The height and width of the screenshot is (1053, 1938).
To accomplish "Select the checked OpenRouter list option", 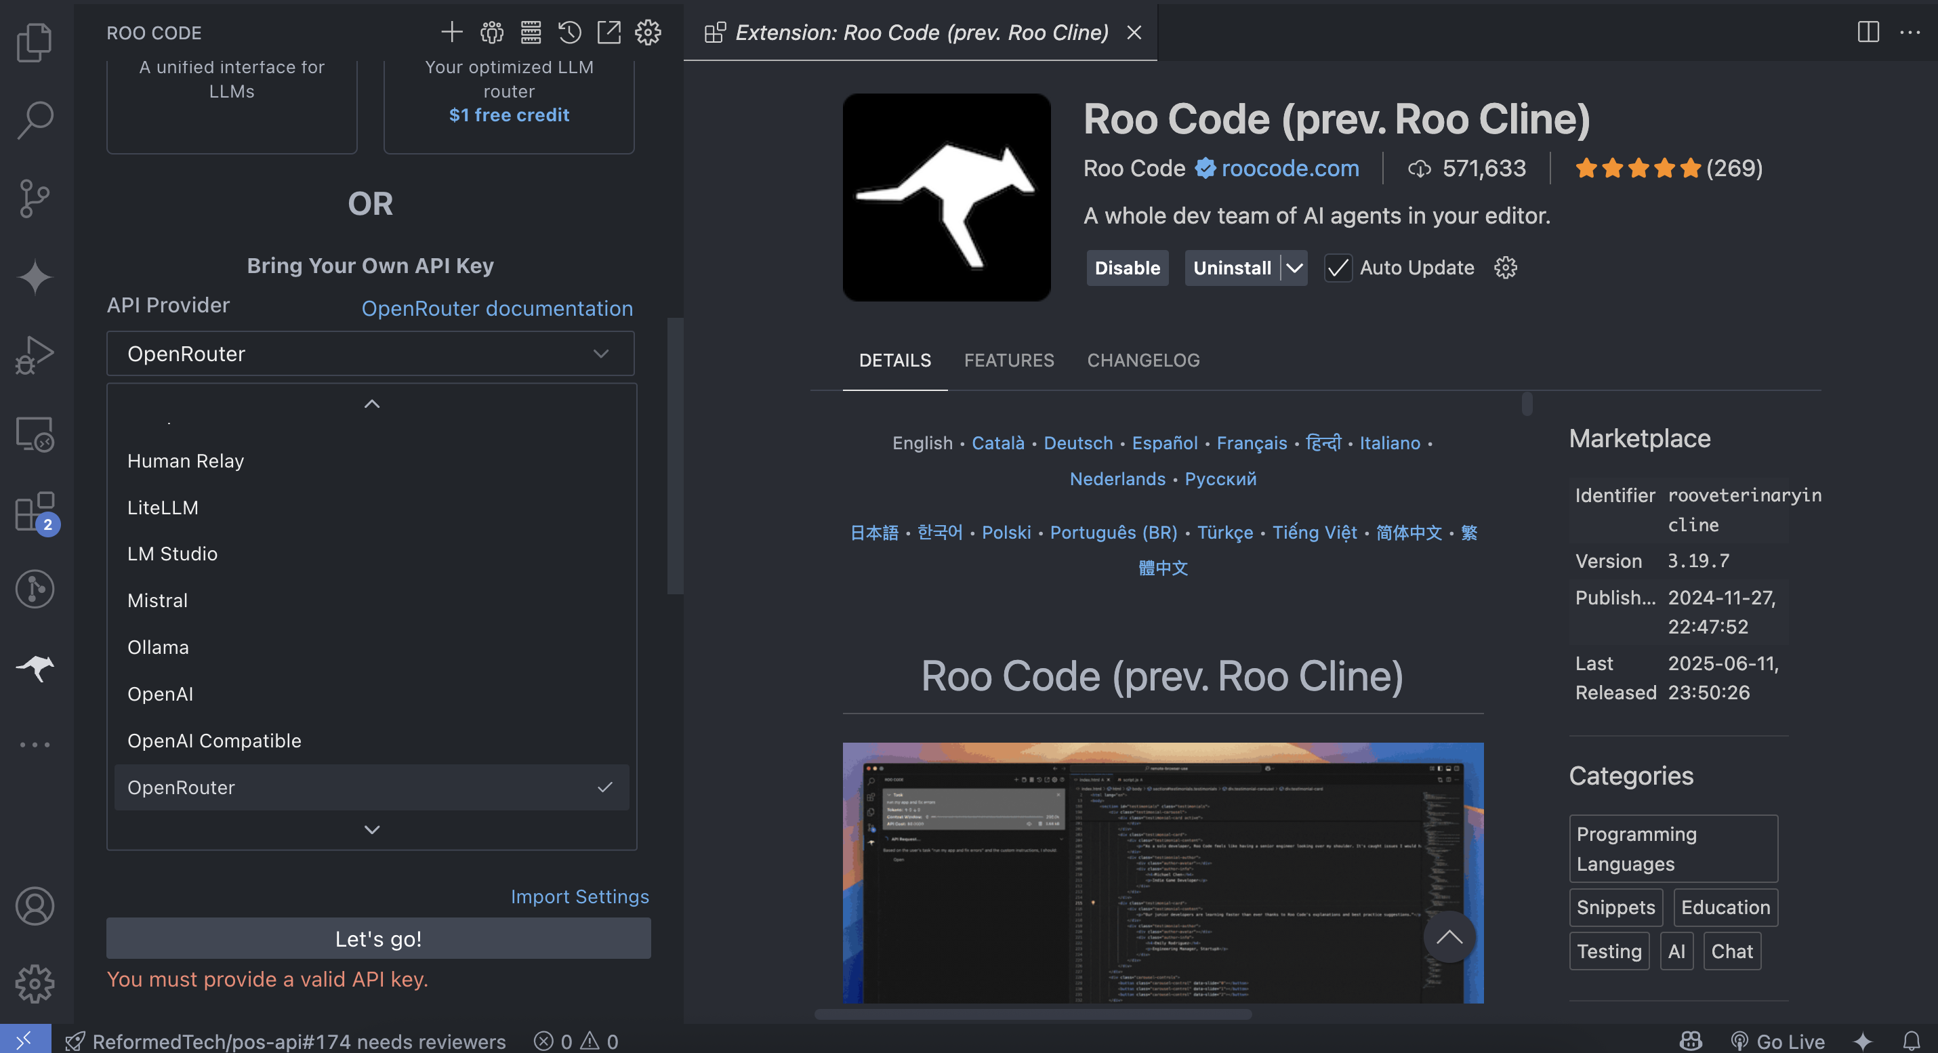I will (x=371, y=787).
